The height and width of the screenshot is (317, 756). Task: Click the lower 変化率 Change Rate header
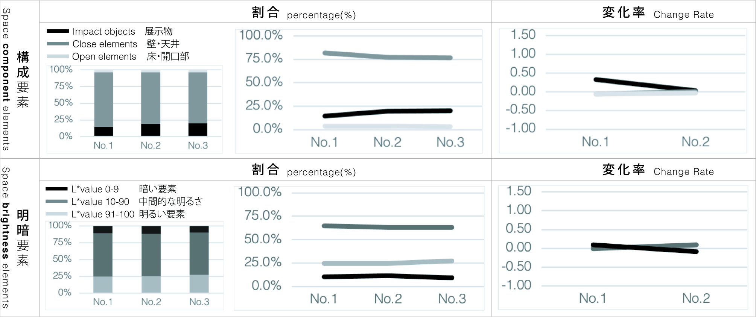[x=658, y=170]
